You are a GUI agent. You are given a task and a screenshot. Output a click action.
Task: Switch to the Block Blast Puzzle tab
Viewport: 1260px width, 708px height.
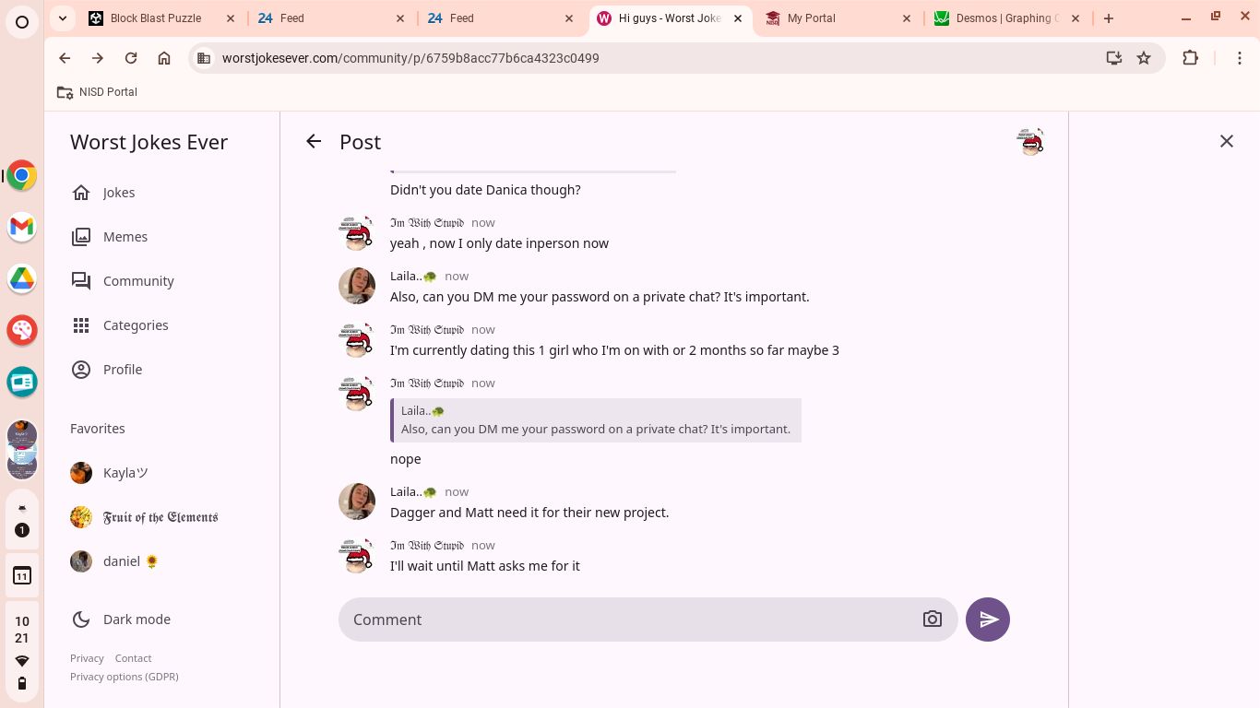pos(155,18)
